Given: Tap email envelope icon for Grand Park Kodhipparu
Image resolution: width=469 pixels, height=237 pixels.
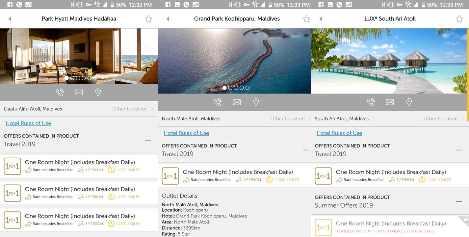Looking at the screenshot, I should point(237,102).
